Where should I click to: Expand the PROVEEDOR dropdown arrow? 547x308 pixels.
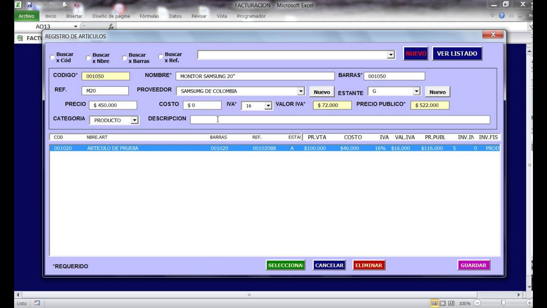click(x=301, y=91)
